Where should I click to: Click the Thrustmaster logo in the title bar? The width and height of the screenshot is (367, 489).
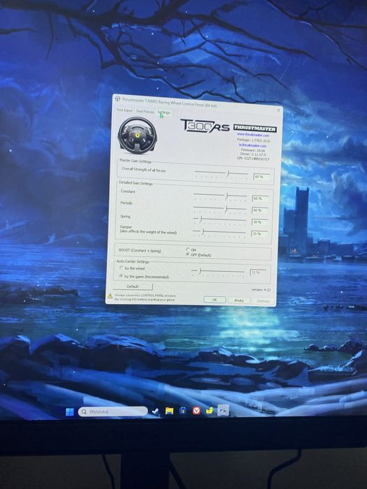tap(117, 99)
